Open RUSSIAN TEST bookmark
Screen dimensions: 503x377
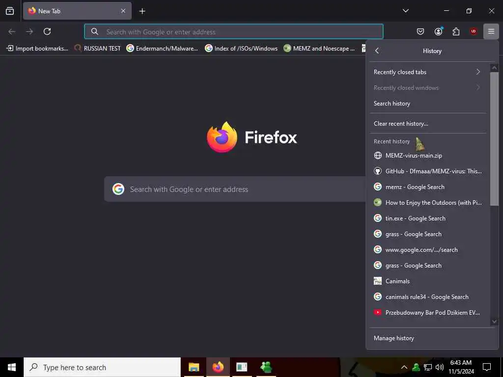(x=98, y=49)
